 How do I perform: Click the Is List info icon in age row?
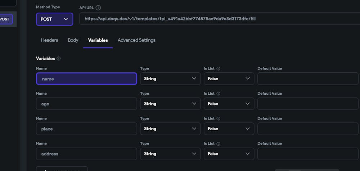pos(219,94)
